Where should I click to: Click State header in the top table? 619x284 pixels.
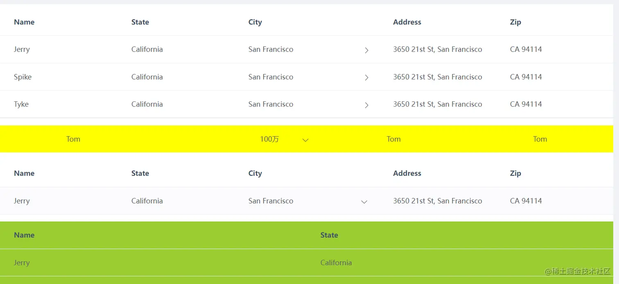[x=140, y=22]
